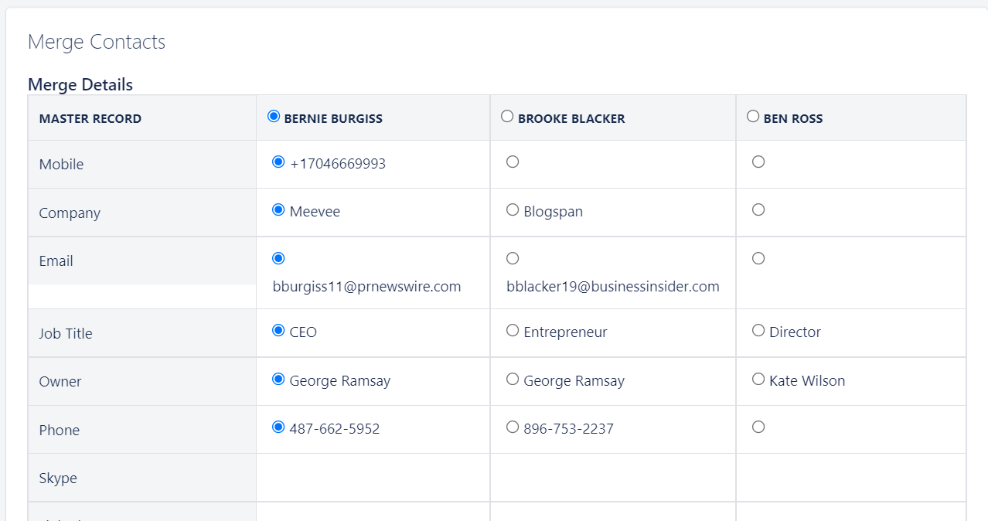
Task: Click the "Job Title" row label
Action: tap(66, 334)
